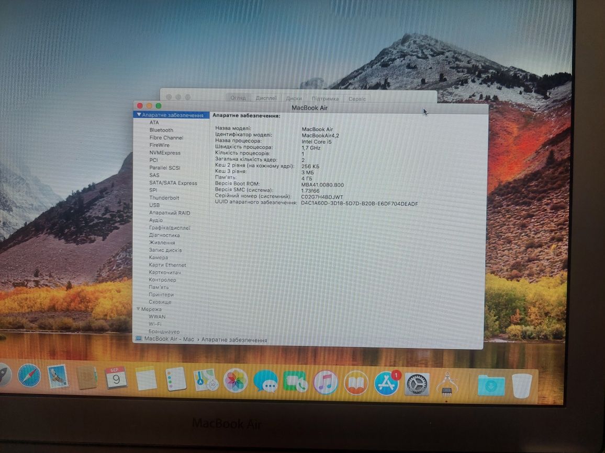Open System Preferences gear in dock
The height and width of the screenshot is (453, 605).
[x=417, y=384]
